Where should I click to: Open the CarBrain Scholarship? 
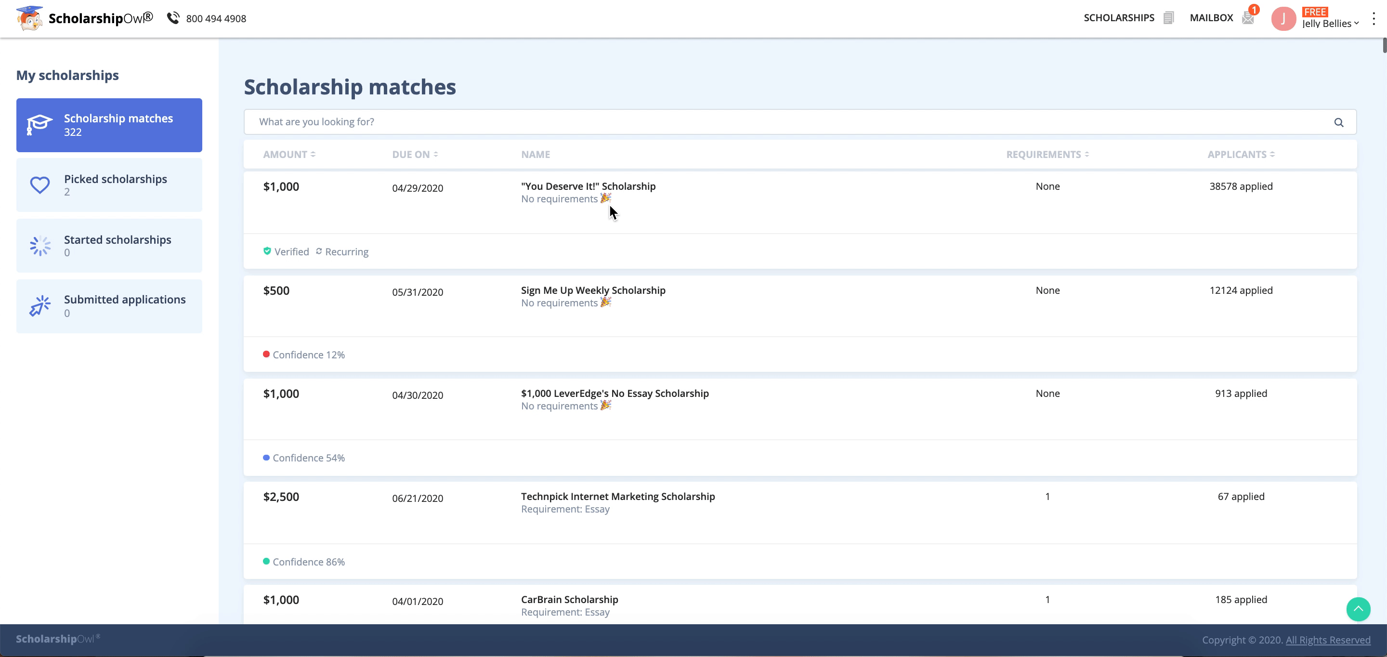click(x=569, y=599)
